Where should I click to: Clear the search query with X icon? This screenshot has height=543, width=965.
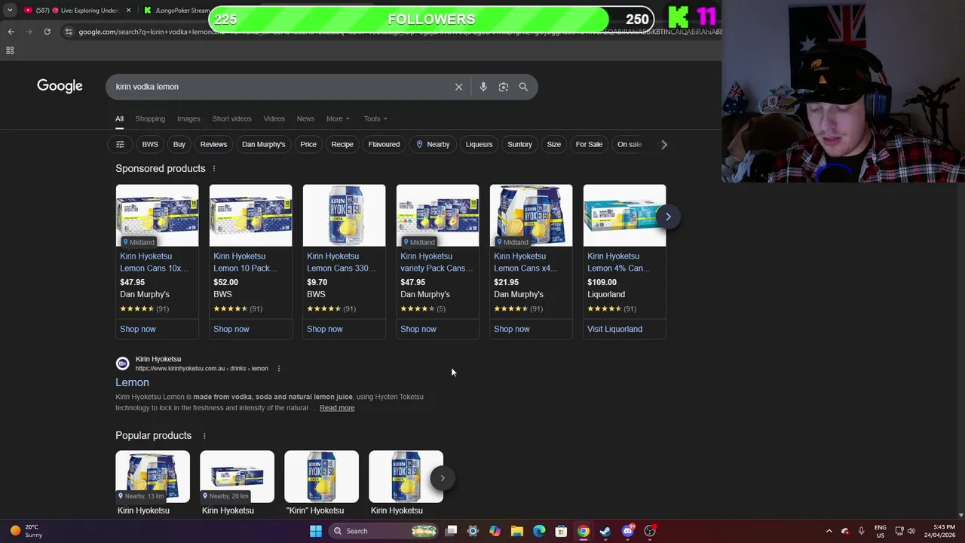pos(458,87)
